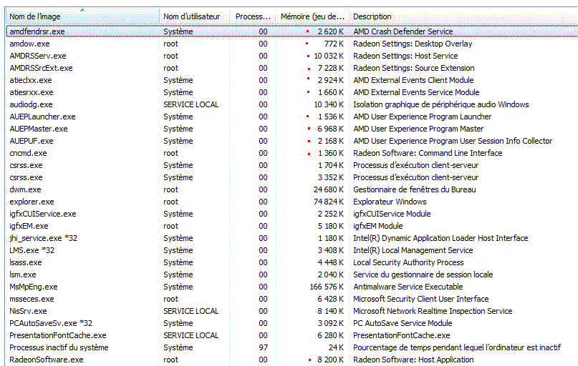Select the AUEPLauncher.exe process
The width and height of the screenshot is (578, 366).
[x=42, y=117]
